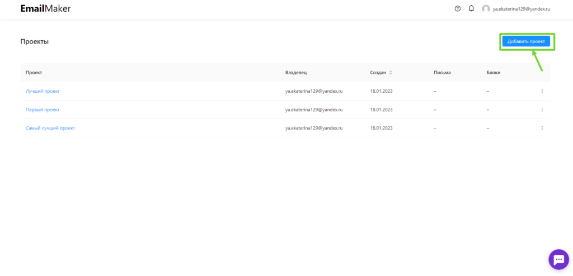
Task: Click the Проекты page heading
Action: click(34, 41)
